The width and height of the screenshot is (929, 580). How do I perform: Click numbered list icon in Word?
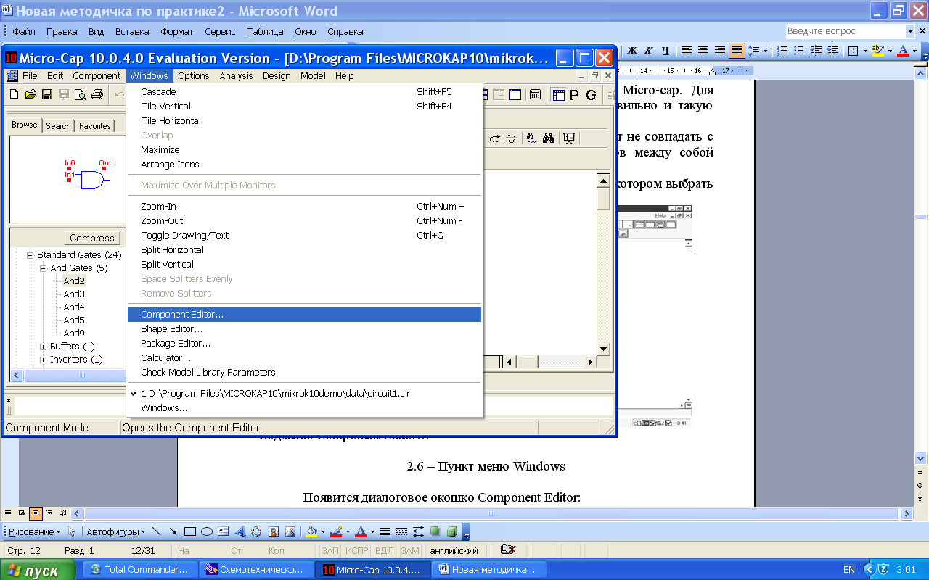point(782,51)
